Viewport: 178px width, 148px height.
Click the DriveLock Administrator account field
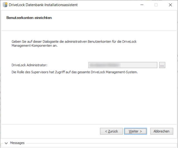tap(123, 65)
